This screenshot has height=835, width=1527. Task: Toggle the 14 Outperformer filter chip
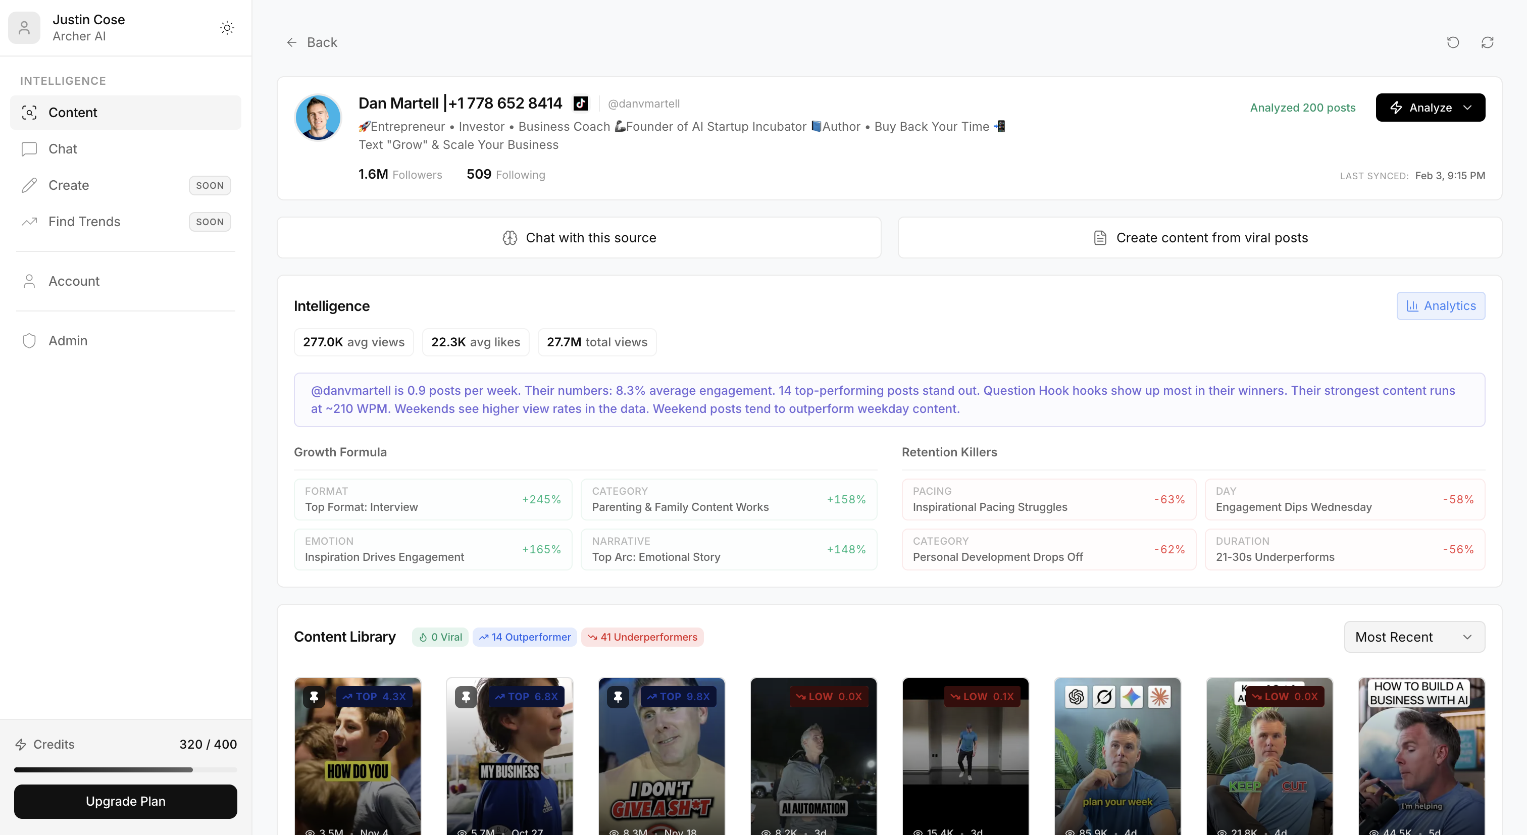coord(525,637)
